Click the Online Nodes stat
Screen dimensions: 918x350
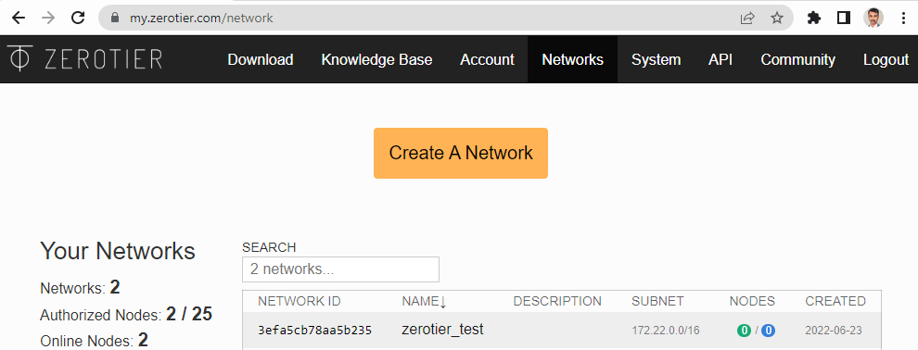(x=95, y=341)
